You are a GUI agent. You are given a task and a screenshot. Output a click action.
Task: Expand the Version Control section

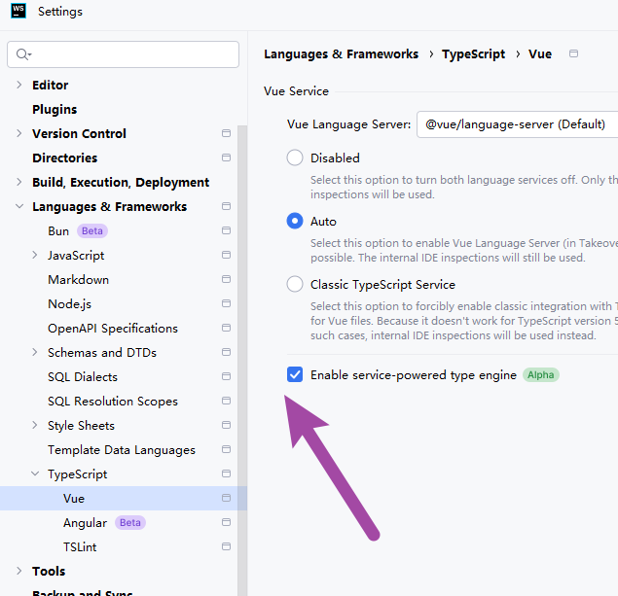coord(18,133)
